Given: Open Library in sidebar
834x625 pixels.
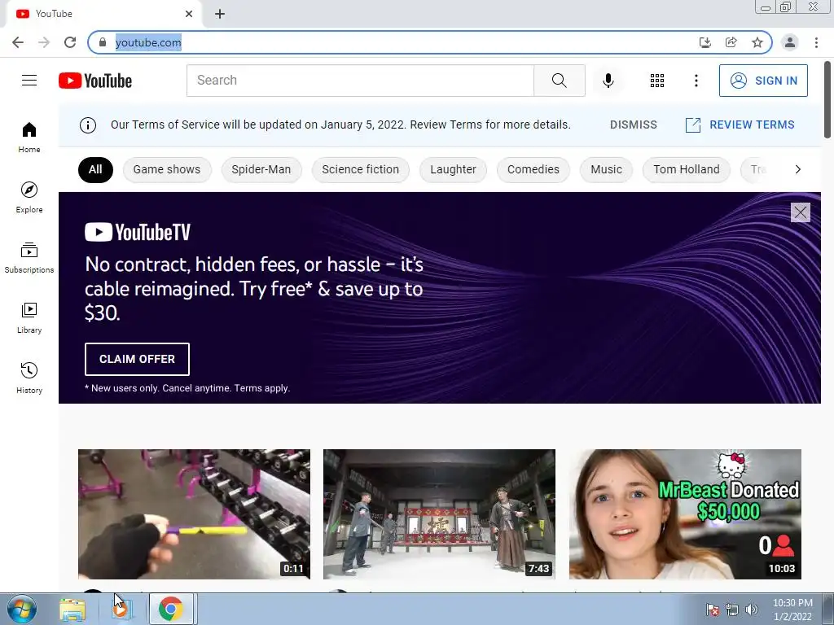Looking at the screenshot, I should (29, 318).
